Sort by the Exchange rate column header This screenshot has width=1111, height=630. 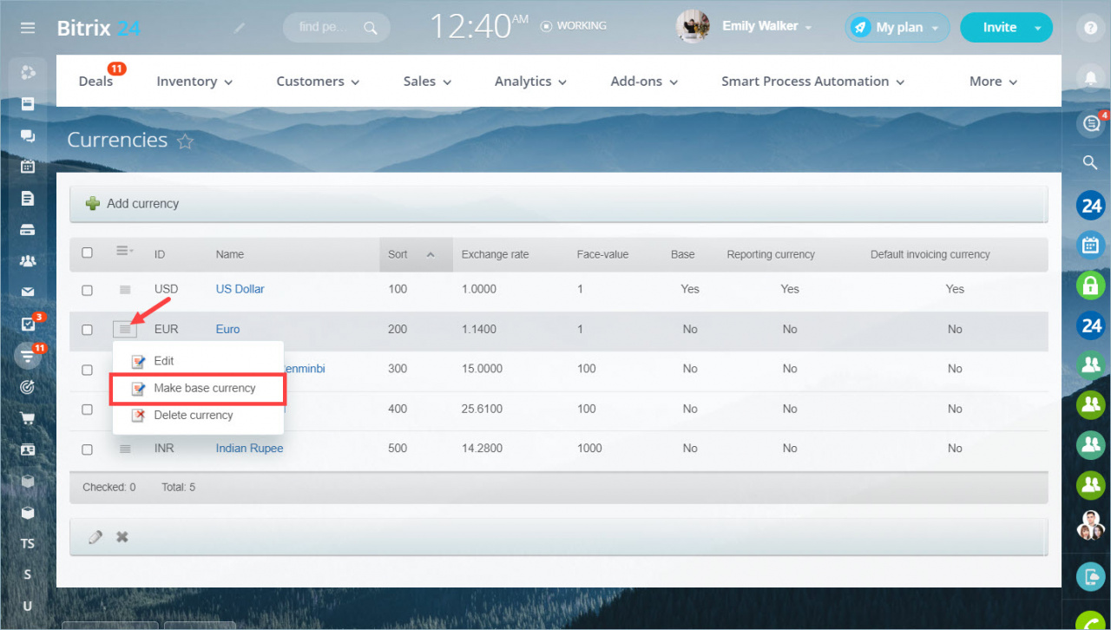[495, 254]
